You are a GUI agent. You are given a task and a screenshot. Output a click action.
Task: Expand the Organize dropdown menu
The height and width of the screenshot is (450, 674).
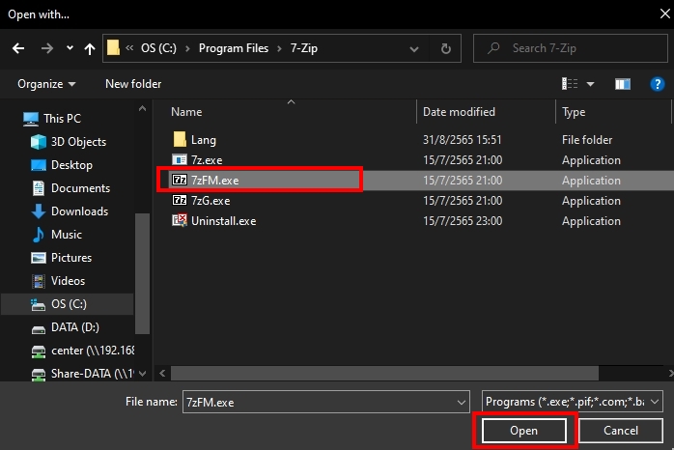(x=46, y=84)
